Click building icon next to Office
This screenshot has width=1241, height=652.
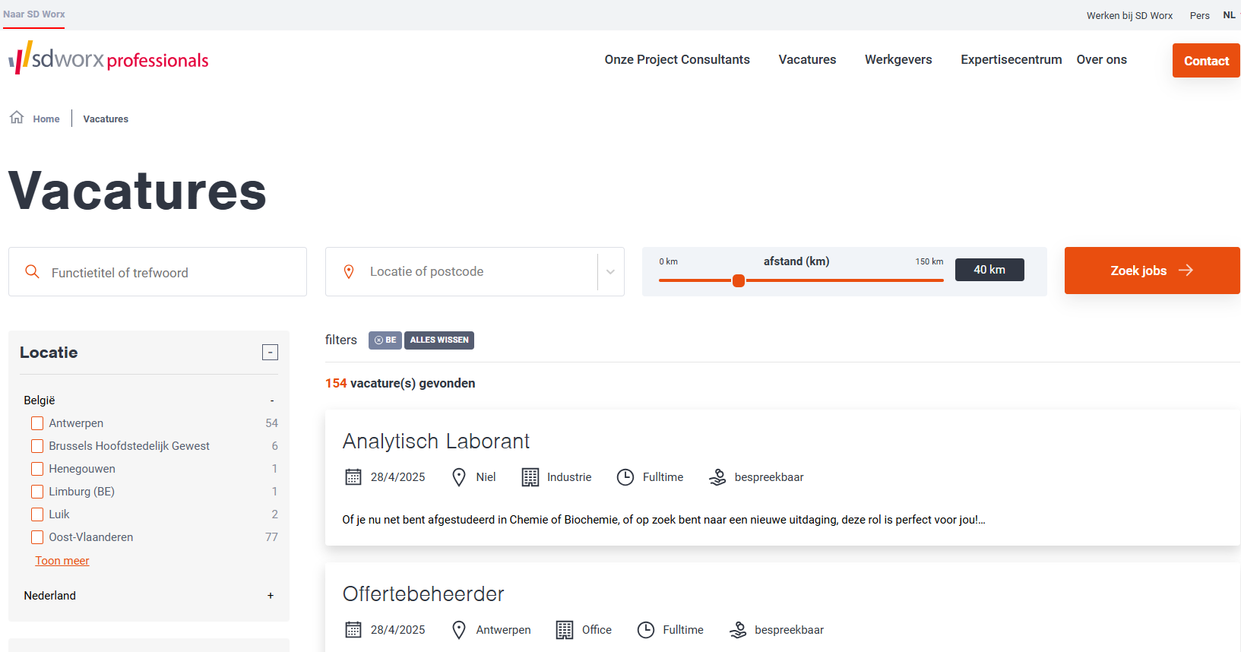[x=565, y=630]
